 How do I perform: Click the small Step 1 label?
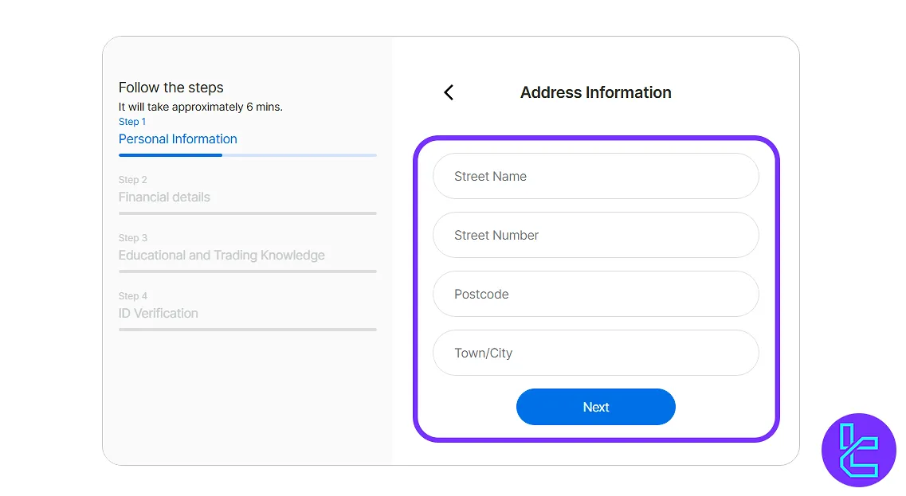132,122
